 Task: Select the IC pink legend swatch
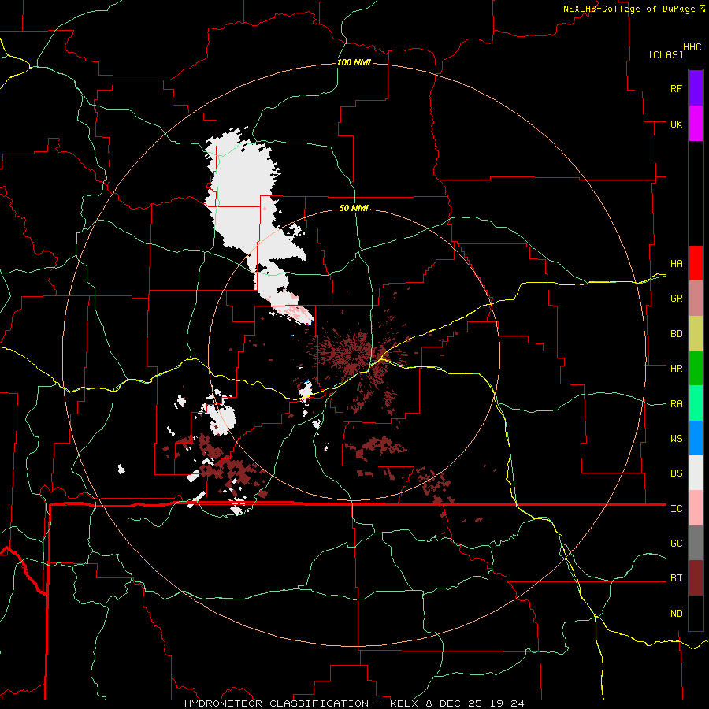(696, 508)
